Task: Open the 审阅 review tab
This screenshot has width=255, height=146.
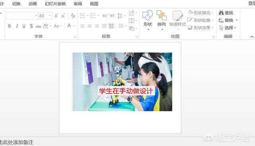Action: [78, 4]
